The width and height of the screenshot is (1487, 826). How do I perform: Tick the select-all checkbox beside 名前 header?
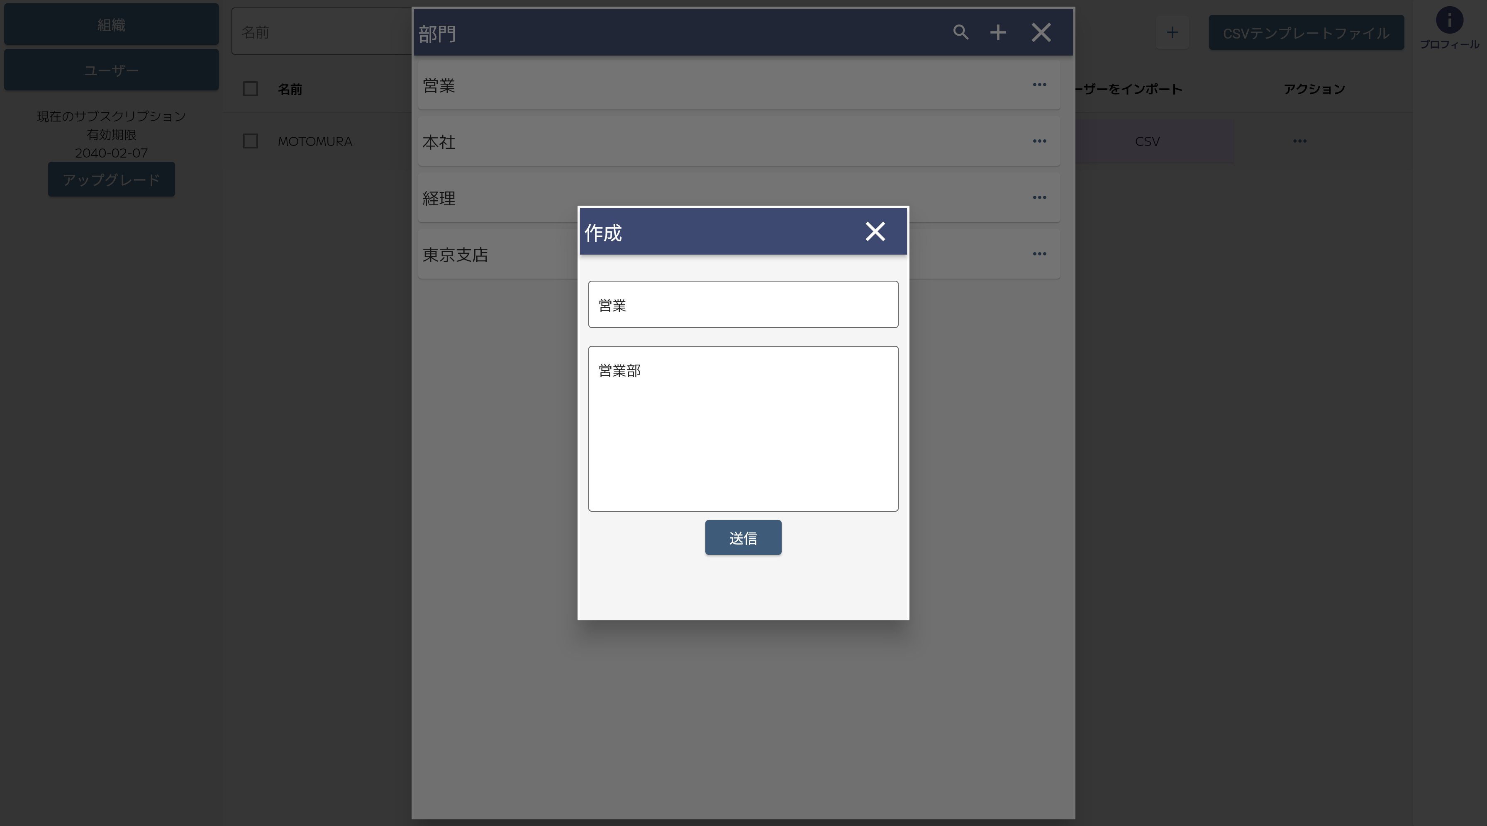pyautogui.click(x=250, y=89)
